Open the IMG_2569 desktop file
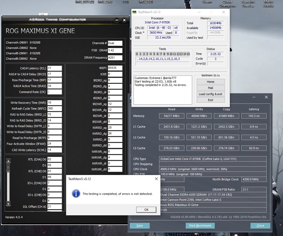The width and height of the screenshot is (283, 236). coord(105,2)
